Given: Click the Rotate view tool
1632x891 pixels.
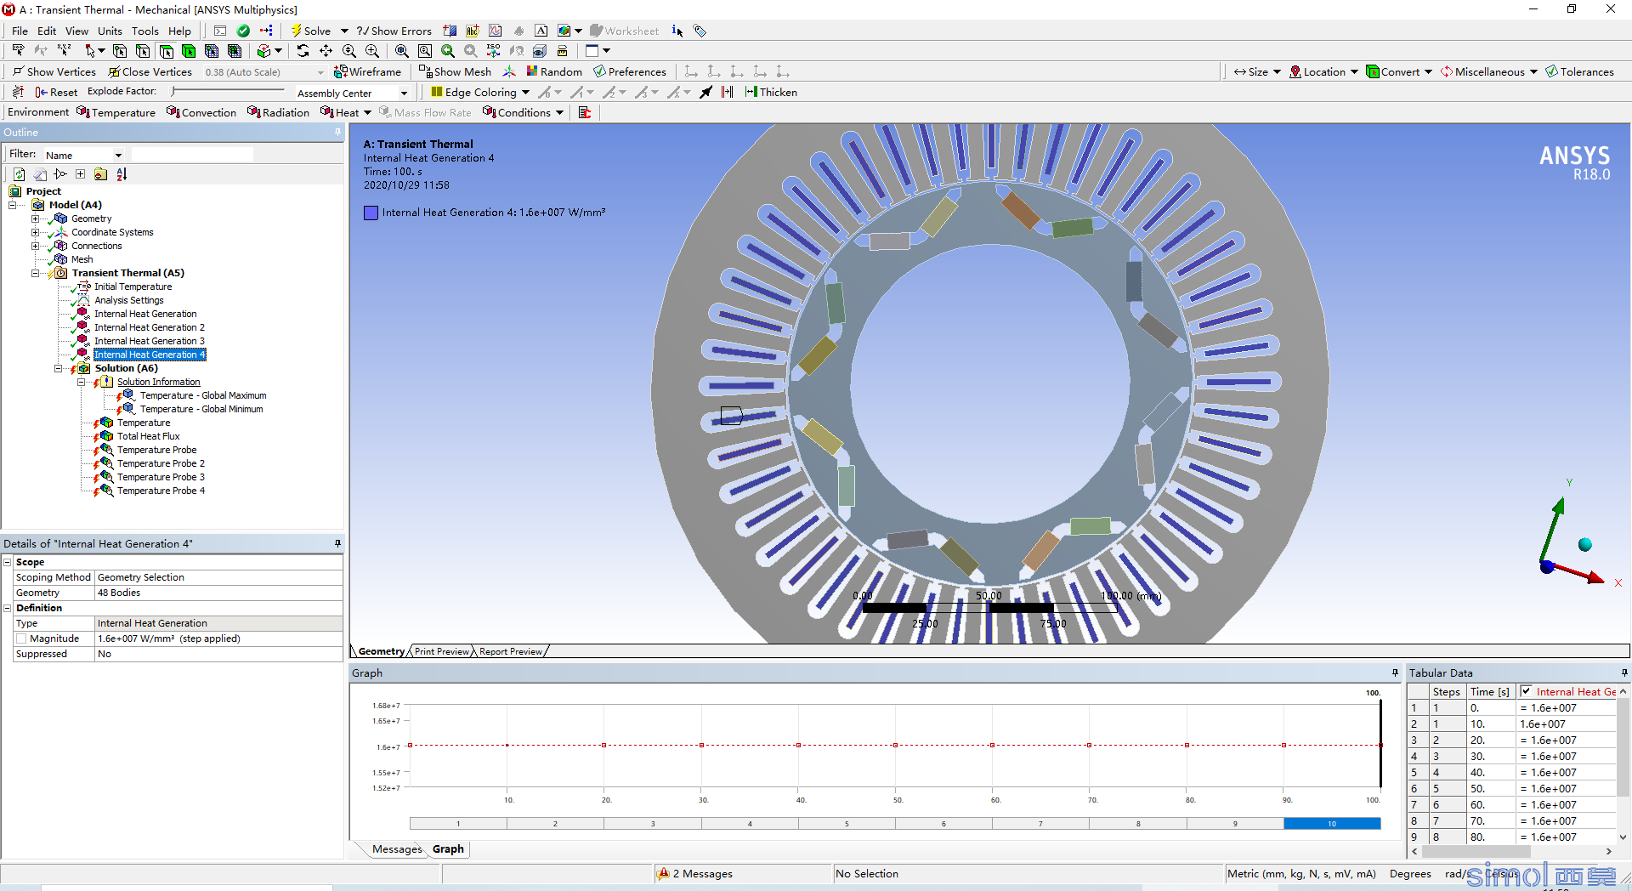Looking at the screenshot, I should coord(303,51).
